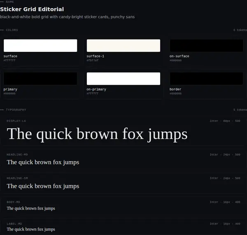Click the 'primary' token name

[10, 89]
